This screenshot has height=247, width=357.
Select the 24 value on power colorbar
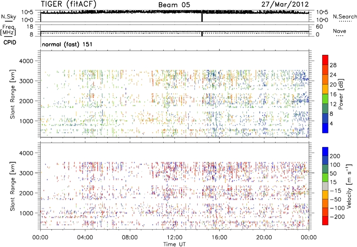[x=333, y=75]
